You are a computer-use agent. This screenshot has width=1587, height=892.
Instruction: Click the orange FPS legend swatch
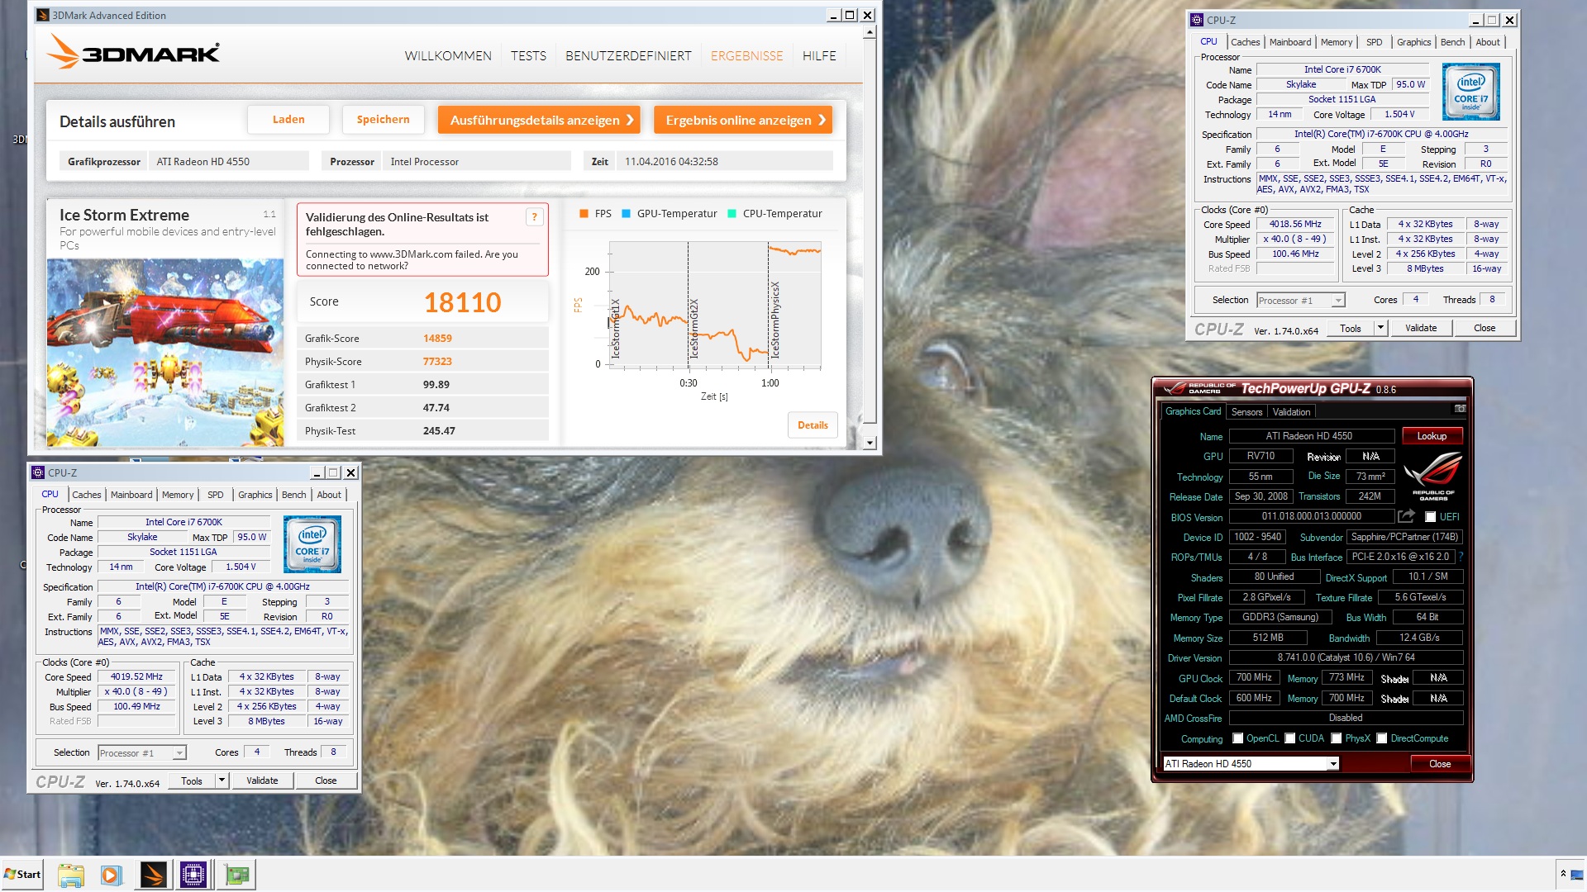[584, 214]
